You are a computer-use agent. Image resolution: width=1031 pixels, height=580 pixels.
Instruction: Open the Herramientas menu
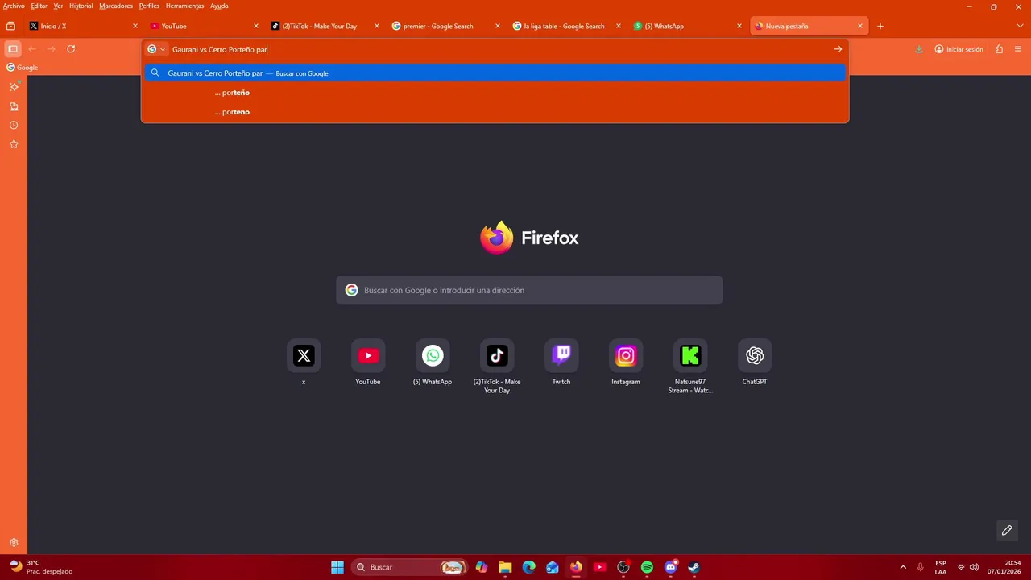pyautogui.click(x=184, y=6)
